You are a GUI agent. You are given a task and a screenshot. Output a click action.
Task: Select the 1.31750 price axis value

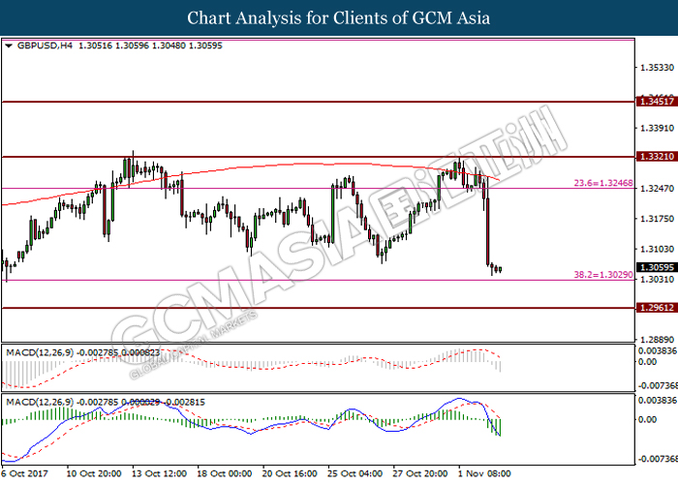[657, 219]
